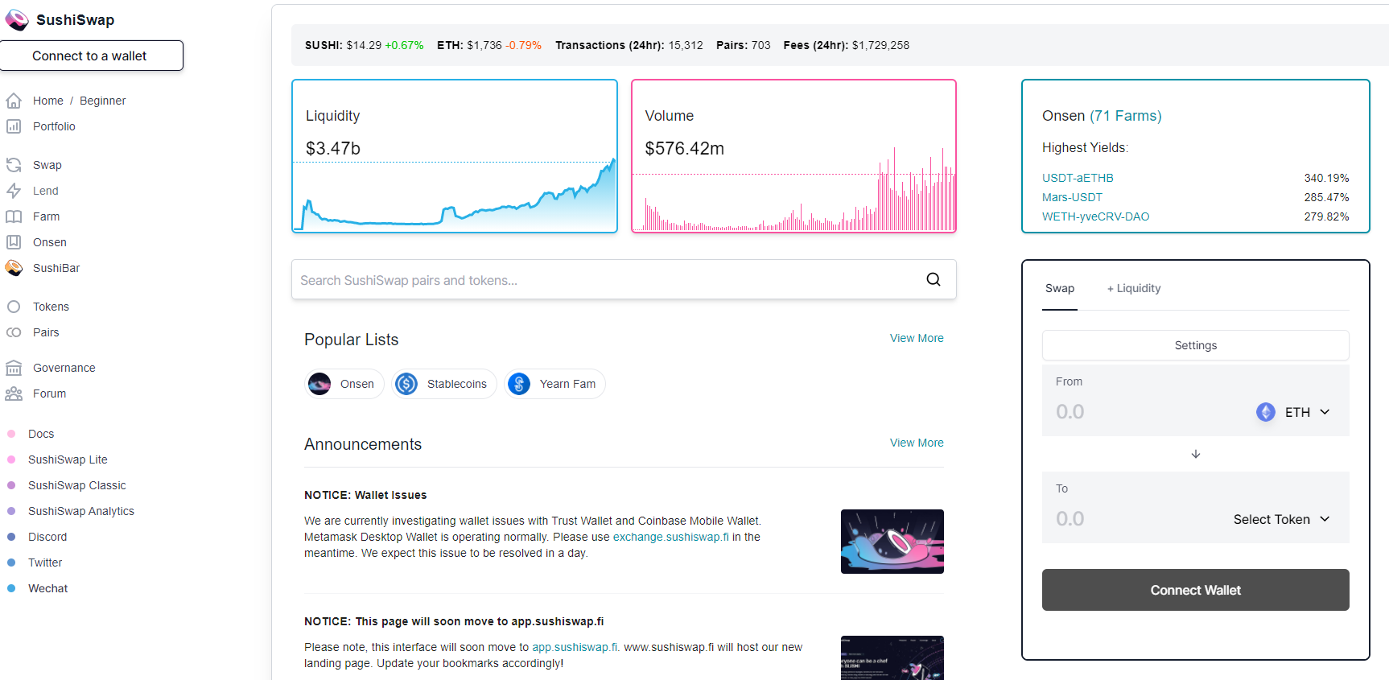The height and width of the screenshot is (680, 1389).
Task: Select the Swap arrows icon
Action: 14,165
